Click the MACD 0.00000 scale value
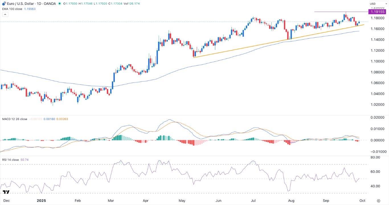 378,140
